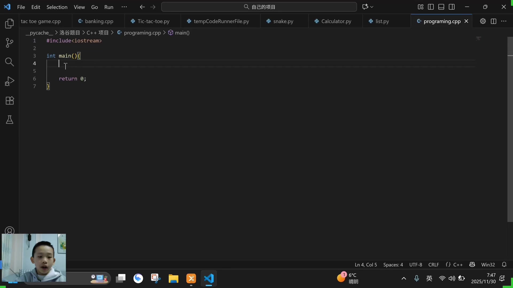Open the Selection menu

(57, 7)
